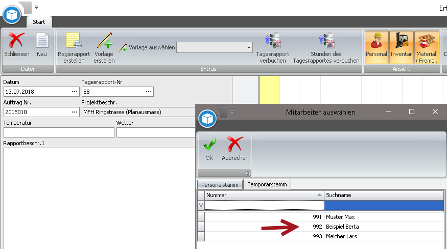Maximize the Mitarbeiter auswählen dialog

tap(412, 112)
